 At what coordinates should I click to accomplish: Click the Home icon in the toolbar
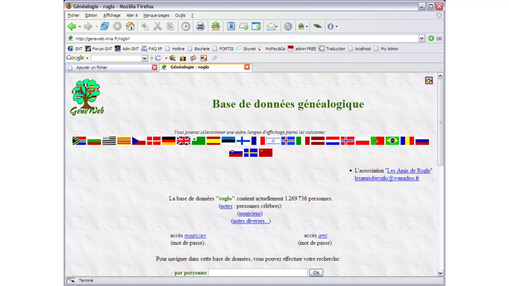130,26
